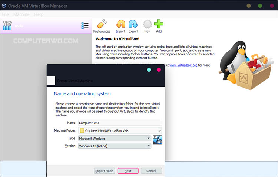278x177 pixels.
Task: Open the www.virtualbox.org link
Action: (x=183, y=65)
